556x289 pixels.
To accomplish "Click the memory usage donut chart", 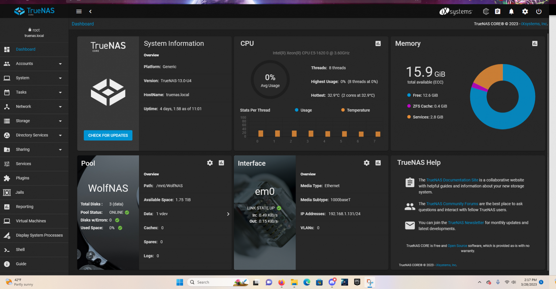I will 502,97.
